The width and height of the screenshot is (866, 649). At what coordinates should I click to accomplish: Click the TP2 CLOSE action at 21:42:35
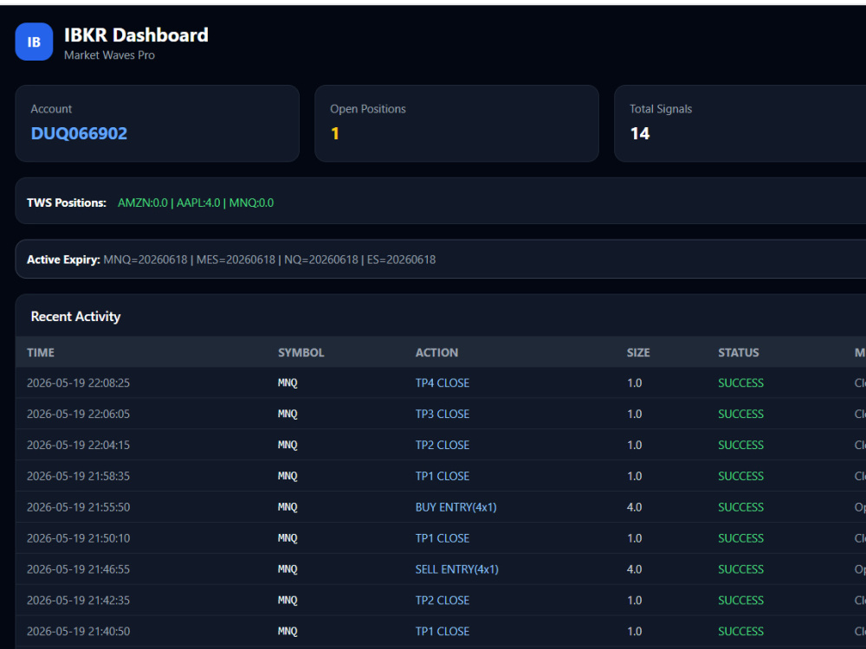click(443, 600)
